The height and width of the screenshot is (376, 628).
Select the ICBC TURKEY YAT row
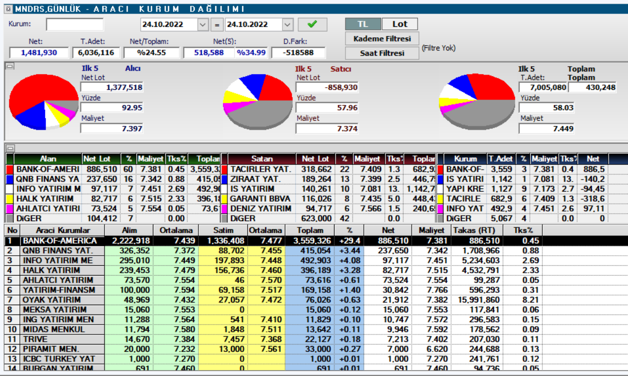[316, 358]
